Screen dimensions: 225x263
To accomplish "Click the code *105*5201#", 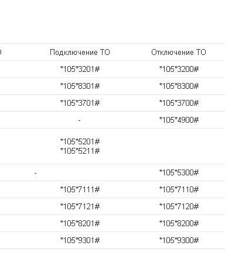I will pos(80,141).
